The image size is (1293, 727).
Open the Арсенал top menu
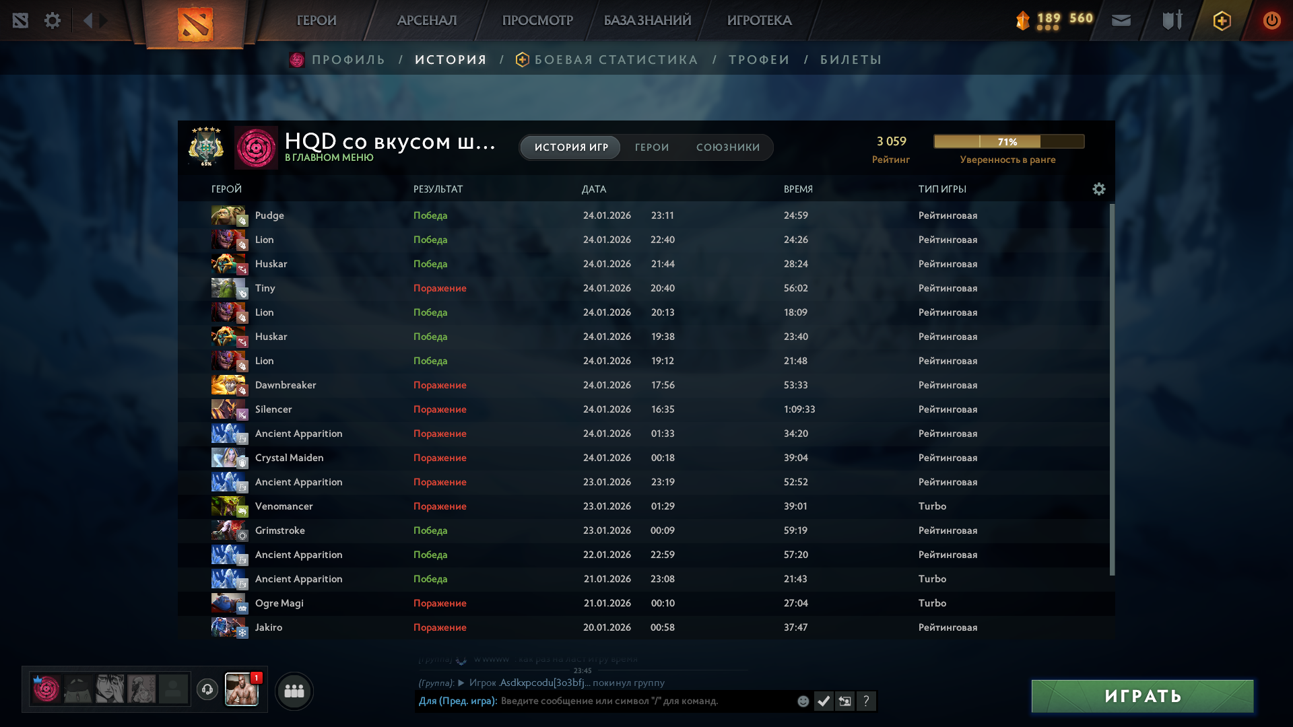click(427, 20)
